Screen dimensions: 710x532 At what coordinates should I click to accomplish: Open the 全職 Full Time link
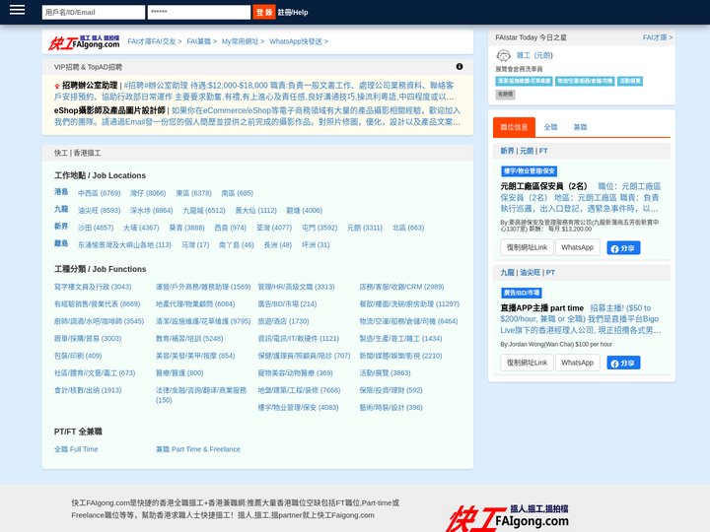tap(76, 449)
